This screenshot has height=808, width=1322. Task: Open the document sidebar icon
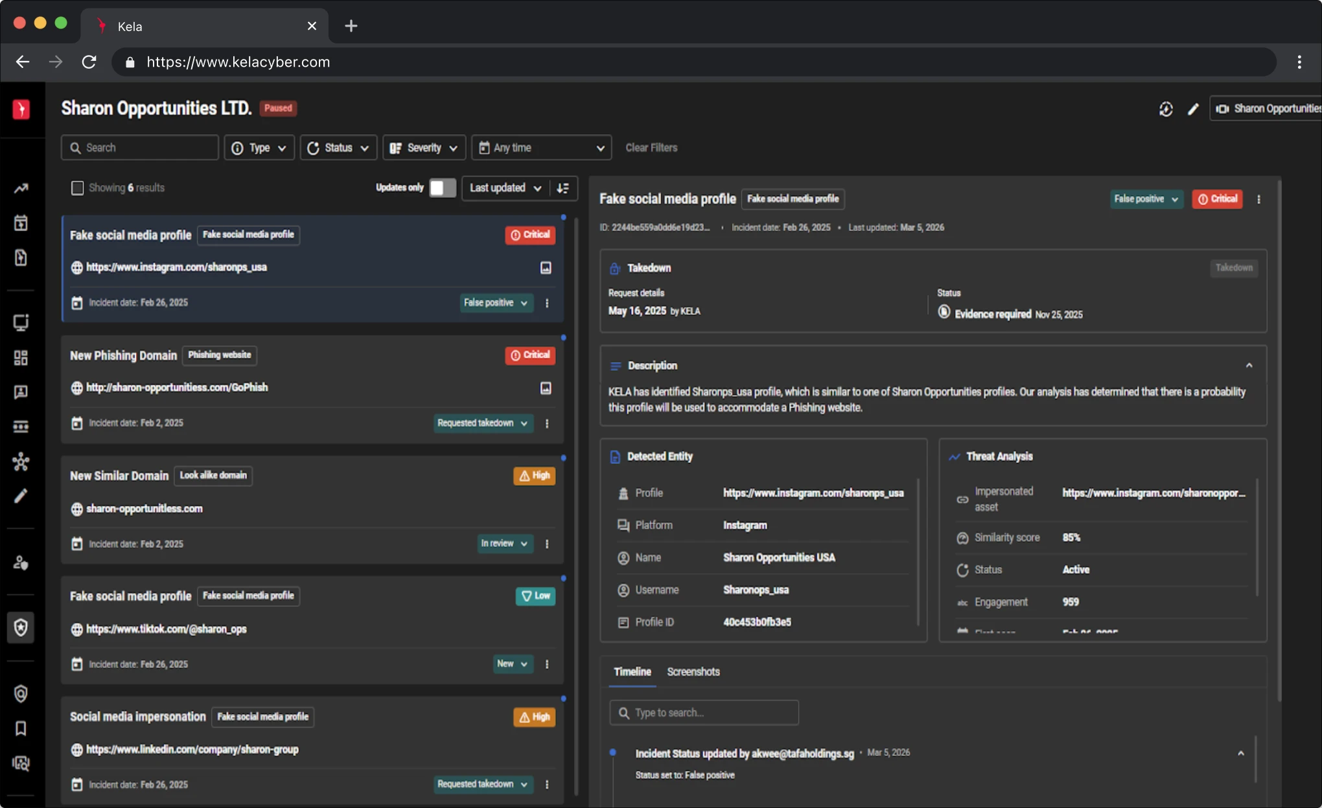pyautogui.click(x=21, y=258)
